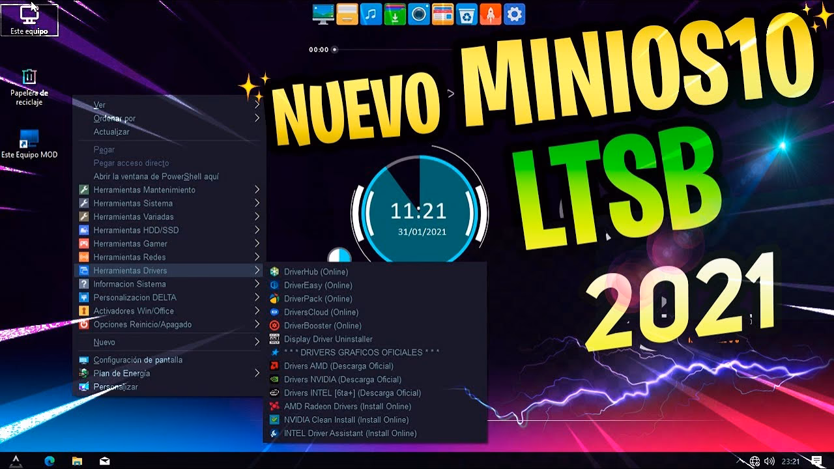Open the monitor icon in the top dock

coord(323,14)
